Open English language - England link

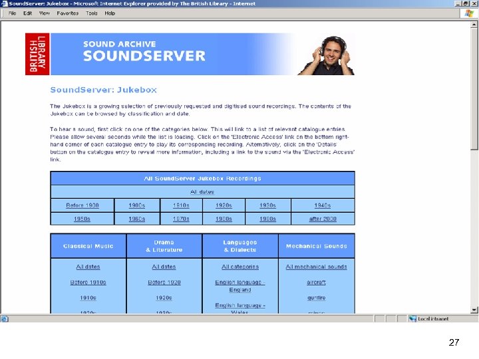click(240, 286)
